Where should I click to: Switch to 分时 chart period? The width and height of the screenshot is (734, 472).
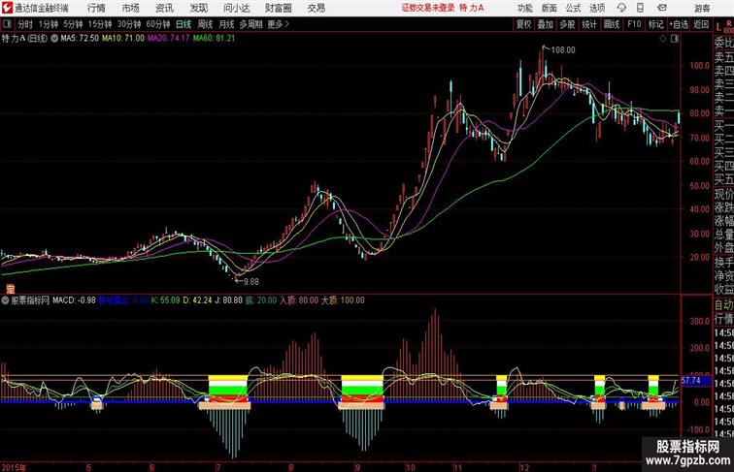25,24
